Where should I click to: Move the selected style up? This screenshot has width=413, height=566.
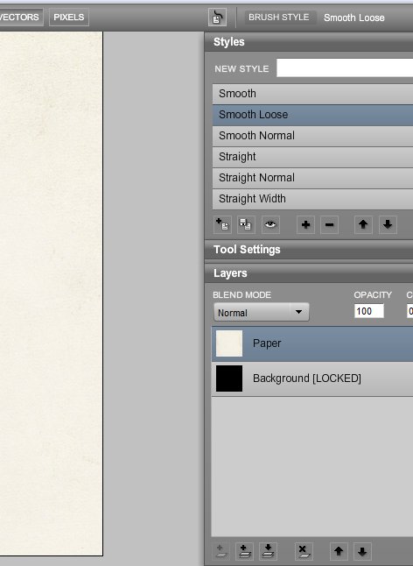pyautogui.click(x=363, y=224)
